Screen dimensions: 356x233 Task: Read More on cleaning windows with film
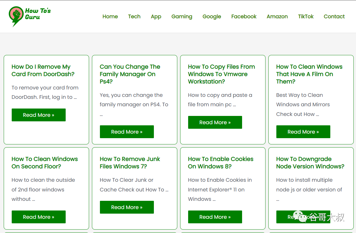click(x=303, y=132)
